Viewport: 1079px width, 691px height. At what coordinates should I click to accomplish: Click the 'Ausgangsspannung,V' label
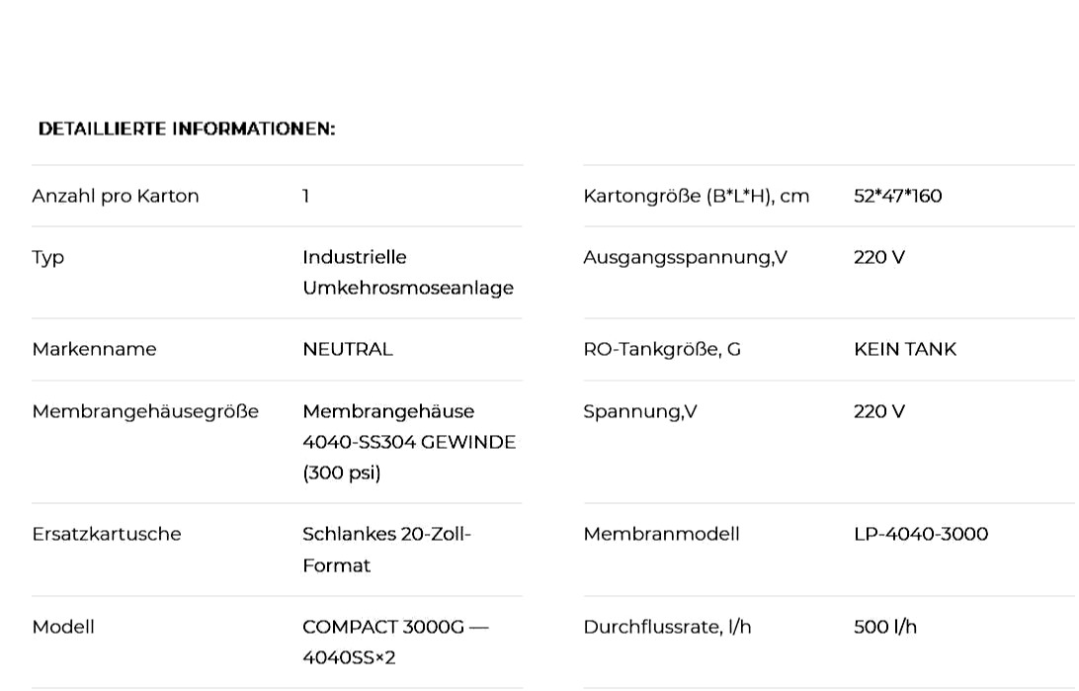click(x=685, y=258)
